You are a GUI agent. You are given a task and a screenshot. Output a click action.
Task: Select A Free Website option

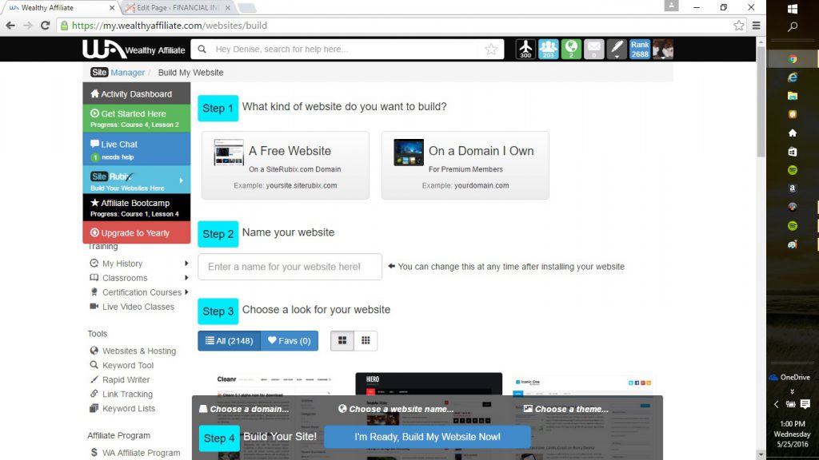tap(286, 165)
